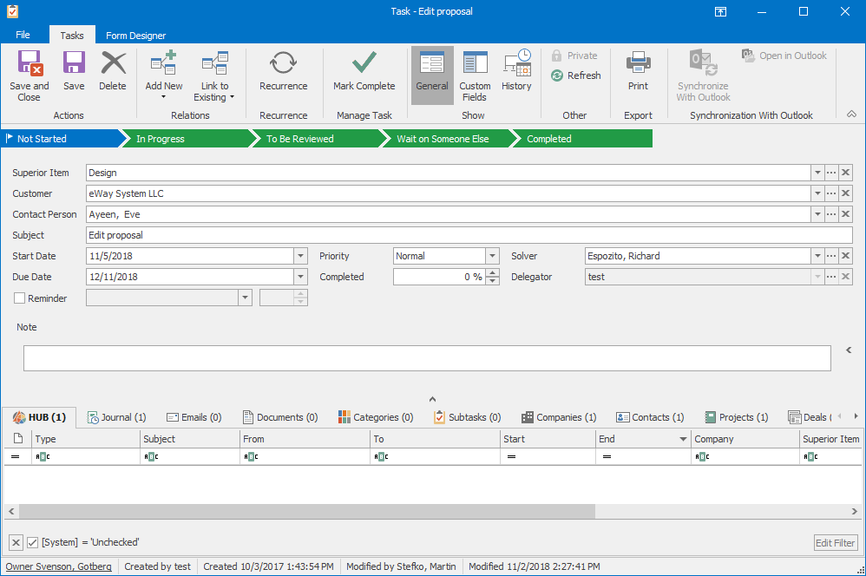Open the Due Date calendar dropdown
Screen dimensions: 866x576
coord(300,277)
